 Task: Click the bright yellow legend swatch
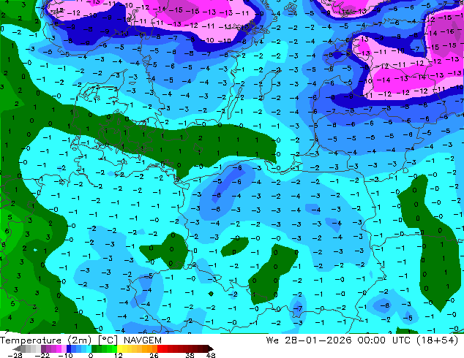(119, 349)
